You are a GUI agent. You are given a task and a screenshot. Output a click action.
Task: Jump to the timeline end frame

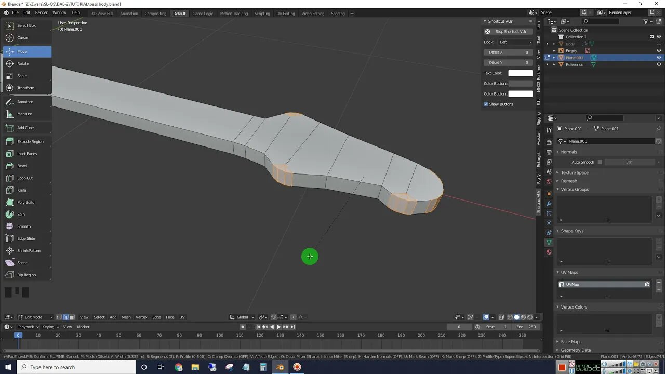click(x=292, y=327)
